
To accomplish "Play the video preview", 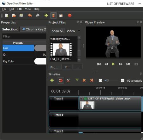I will 113,64.
